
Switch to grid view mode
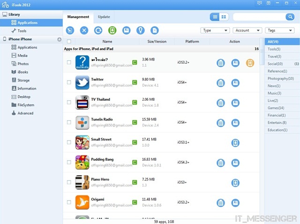tap(224, 17)
